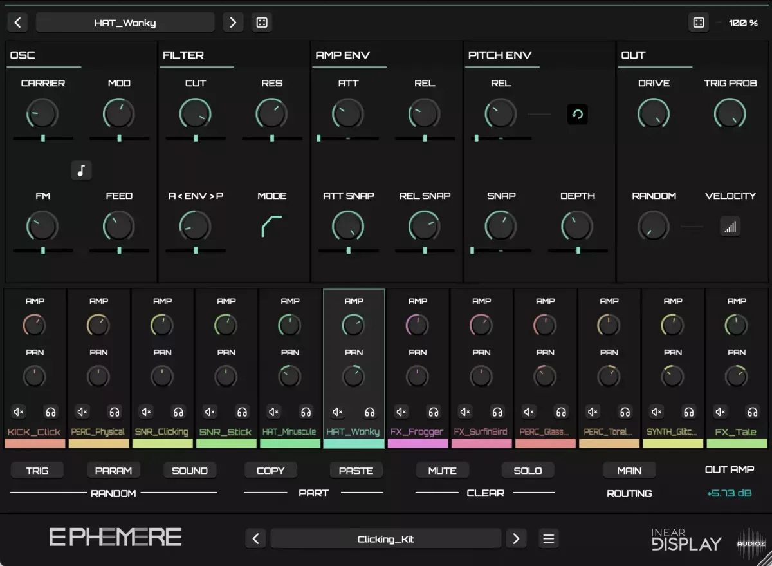Screen dimensions: 772x566
Task: Click the TRIG PROB knob
Action: pyautogui.click(x=730, y=114)
